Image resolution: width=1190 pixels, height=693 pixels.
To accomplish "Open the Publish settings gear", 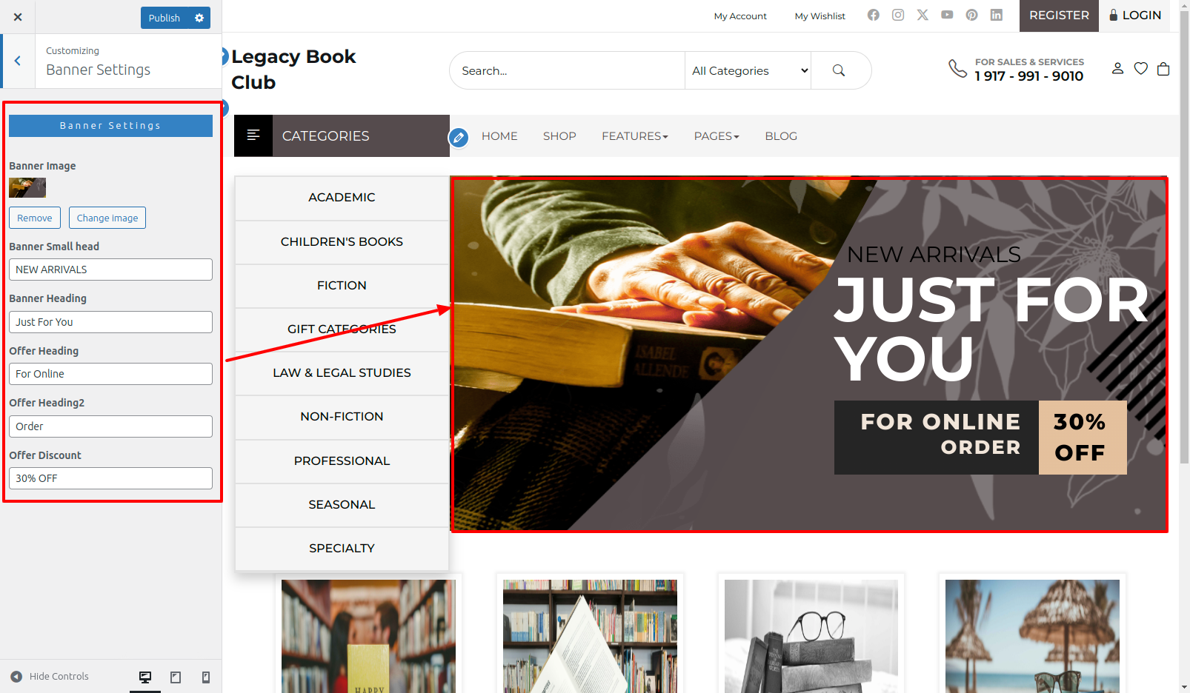I will [199, 18].
